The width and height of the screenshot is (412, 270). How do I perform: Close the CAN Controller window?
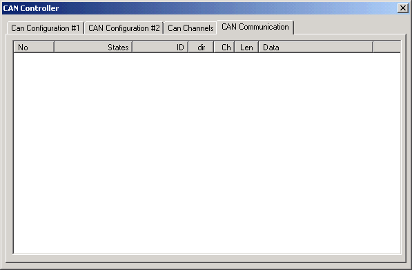403,8
